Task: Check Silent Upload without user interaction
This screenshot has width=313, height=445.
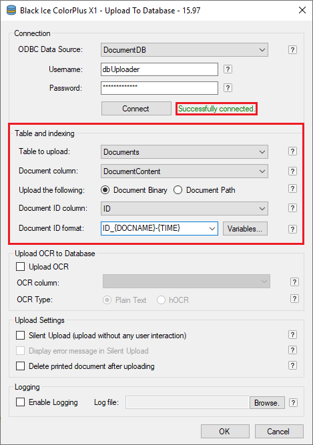Action: click(21, 336)
